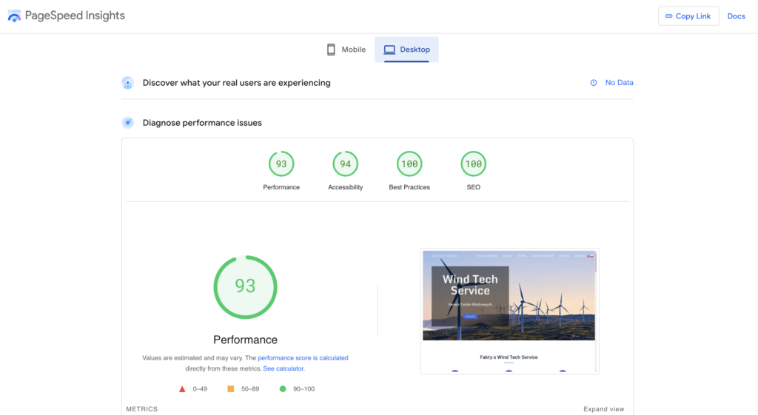The width and height of the screenshot is (758, 415).
Task: Click the No Data link
Action: coord(619,83)
